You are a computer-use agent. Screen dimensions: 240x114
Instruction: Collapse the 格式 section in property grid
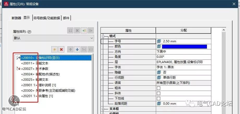(103, 36)
